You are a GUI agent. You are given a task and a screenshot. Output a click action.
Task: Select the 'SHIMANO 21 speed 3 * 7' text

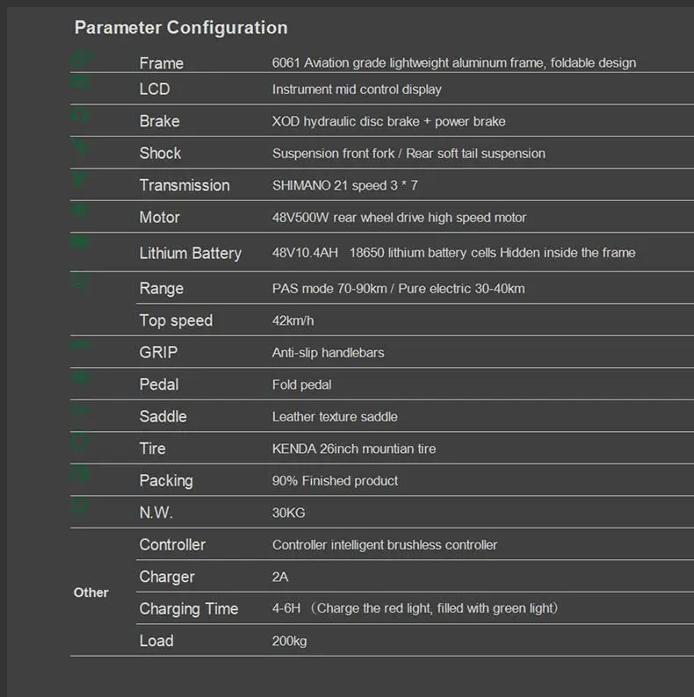click(344, 185)
